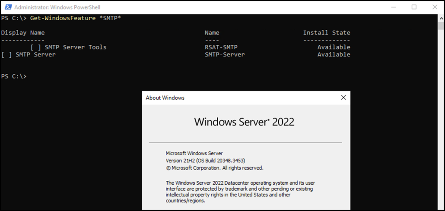445x211 pixels.
Task: Maximize the PowerShell window
Action: (x=414, y=7)
